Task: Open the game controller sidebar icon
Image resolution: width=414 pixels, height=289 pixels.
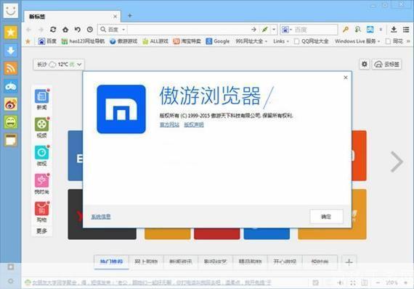Action: point(11,86)
